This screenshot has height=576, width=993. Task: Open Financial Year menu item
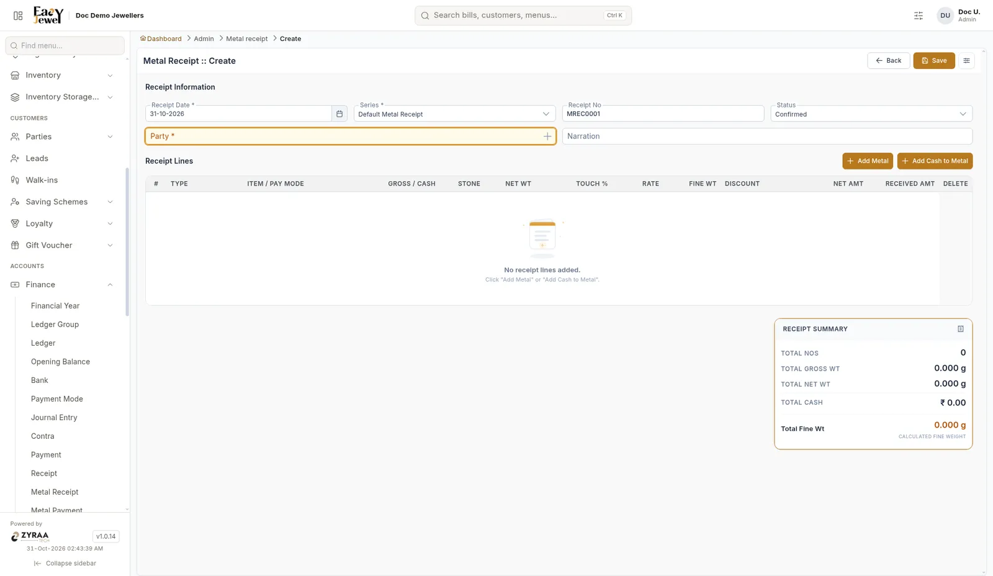tap(55, 306)
